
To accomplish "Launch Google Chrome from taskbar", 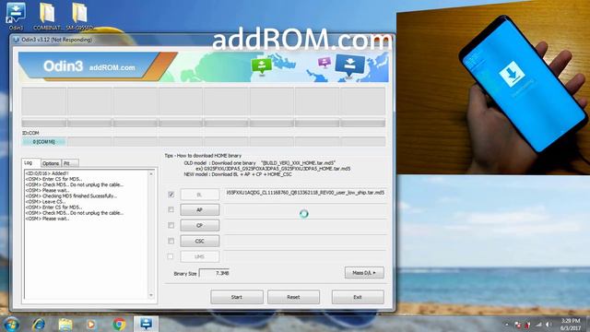I will pos(119,324).
